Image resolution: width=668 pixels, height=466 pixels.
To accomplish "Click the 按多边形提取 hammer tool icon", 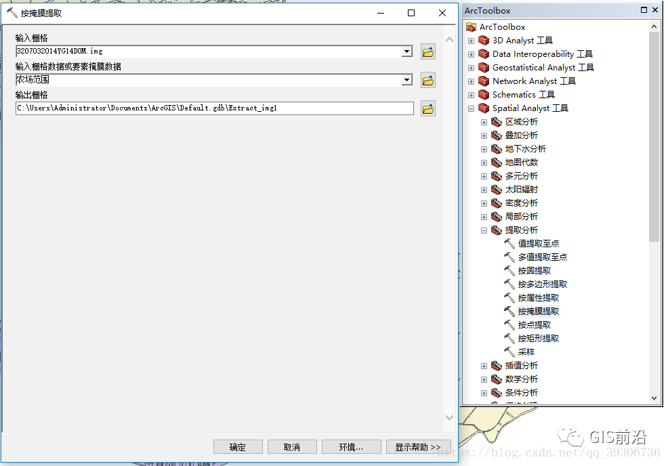I will [509, 284].
